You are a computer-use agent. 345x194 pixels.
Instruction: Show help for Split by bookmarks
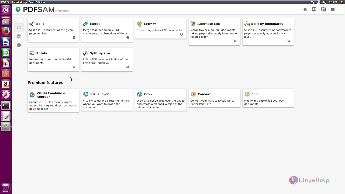point(289,41)
